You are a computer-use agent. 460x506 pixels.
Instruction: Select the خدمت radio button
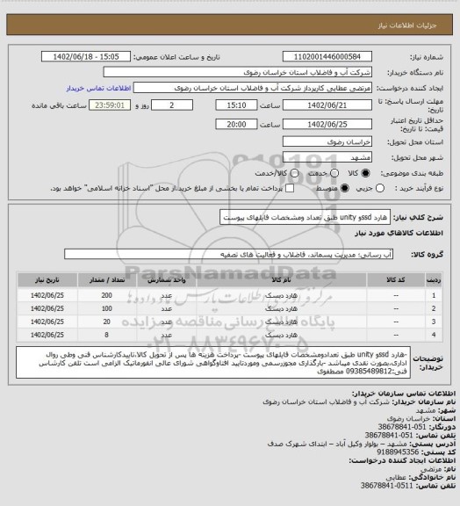click(x=334, y=173)
